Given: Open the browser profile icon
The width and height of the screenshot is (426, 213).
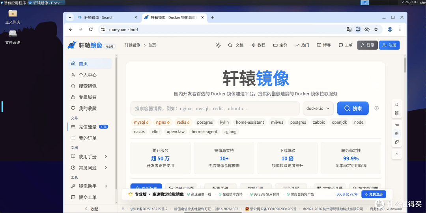Looking at the screenshot, I should coord(390,29).
